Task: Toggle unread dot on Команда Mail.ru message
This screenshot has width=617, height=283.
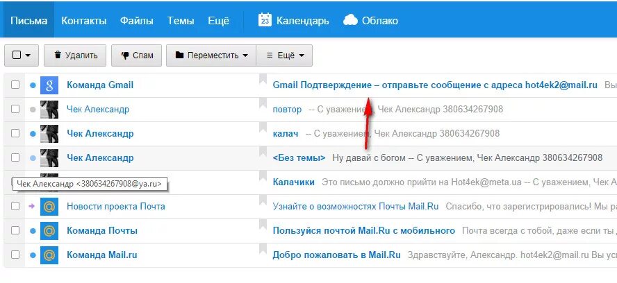Action: (x=33, y=255)
